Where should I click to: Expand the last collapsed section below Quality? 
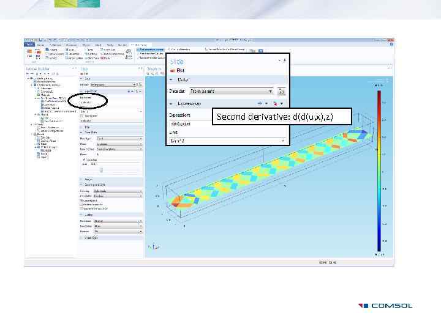coord(81,238)
